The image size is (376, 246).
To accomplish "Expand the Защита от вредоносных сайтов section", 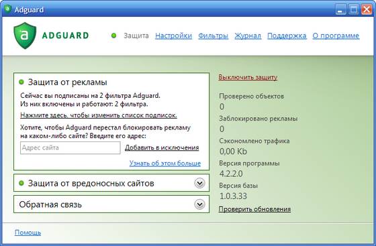I will 199,183.
